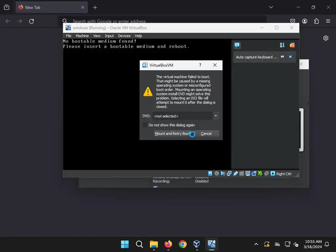The height and width of the screenshot is (252, 336).
Task: Click the muted volume tray icon
Action: click(296, 244)
